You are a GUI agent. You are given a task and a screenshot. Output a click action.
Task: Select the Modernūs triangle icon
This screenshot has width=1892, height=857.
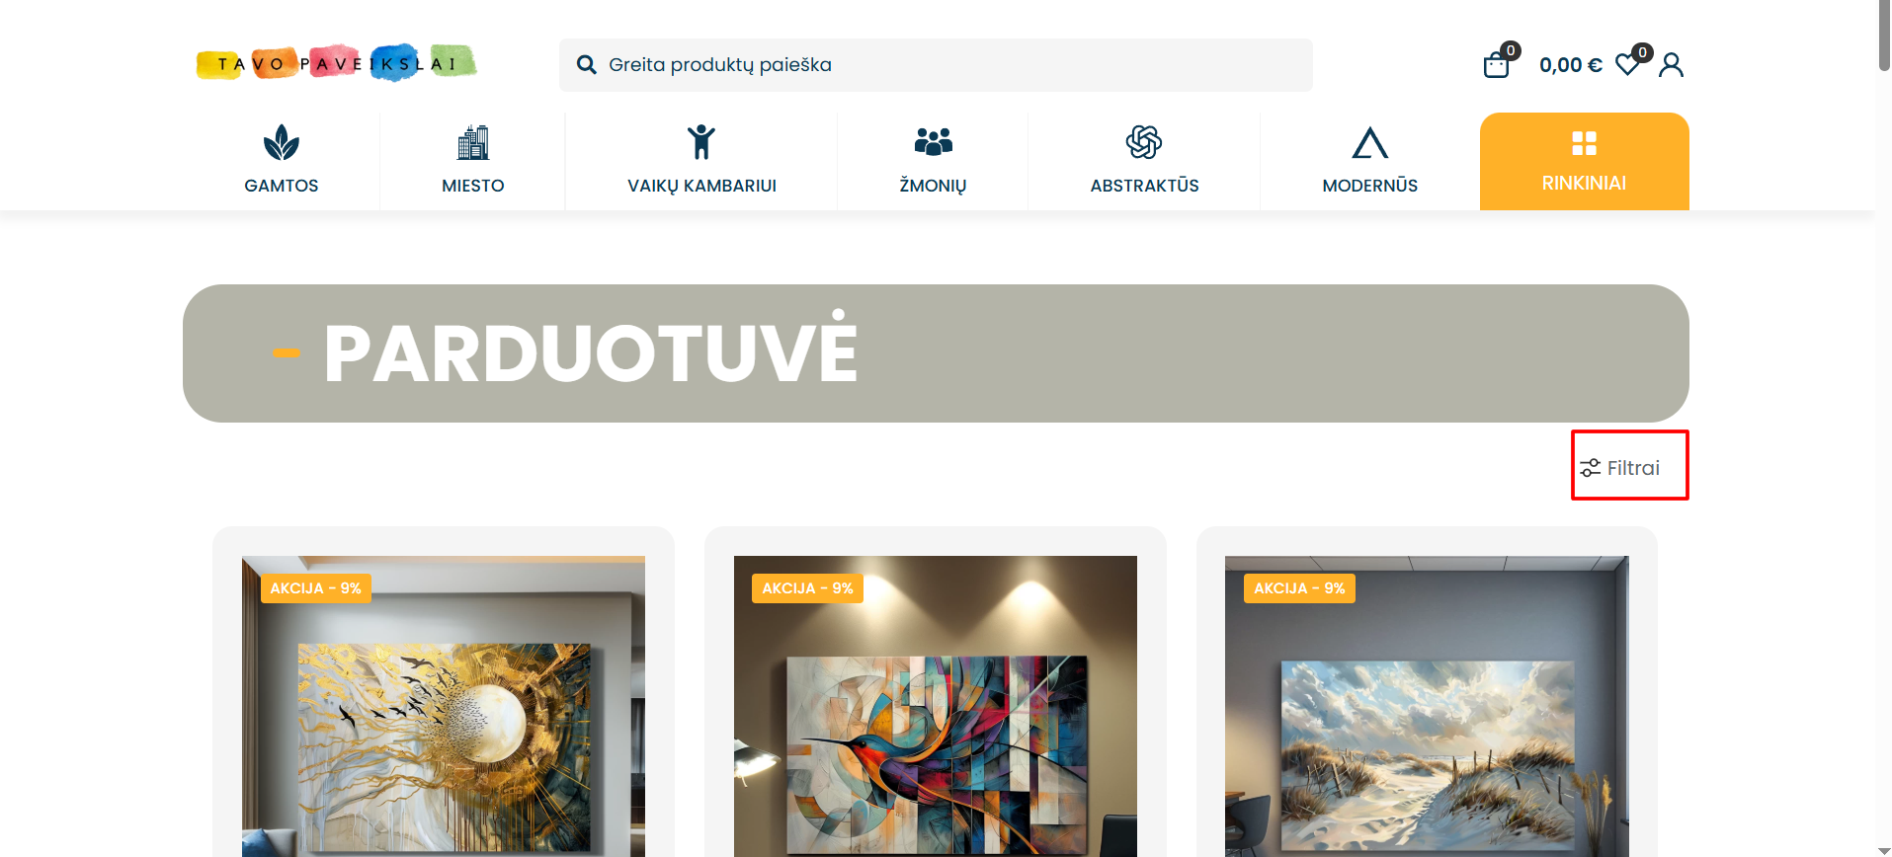pyautogui.click(x=1370, y=143)
